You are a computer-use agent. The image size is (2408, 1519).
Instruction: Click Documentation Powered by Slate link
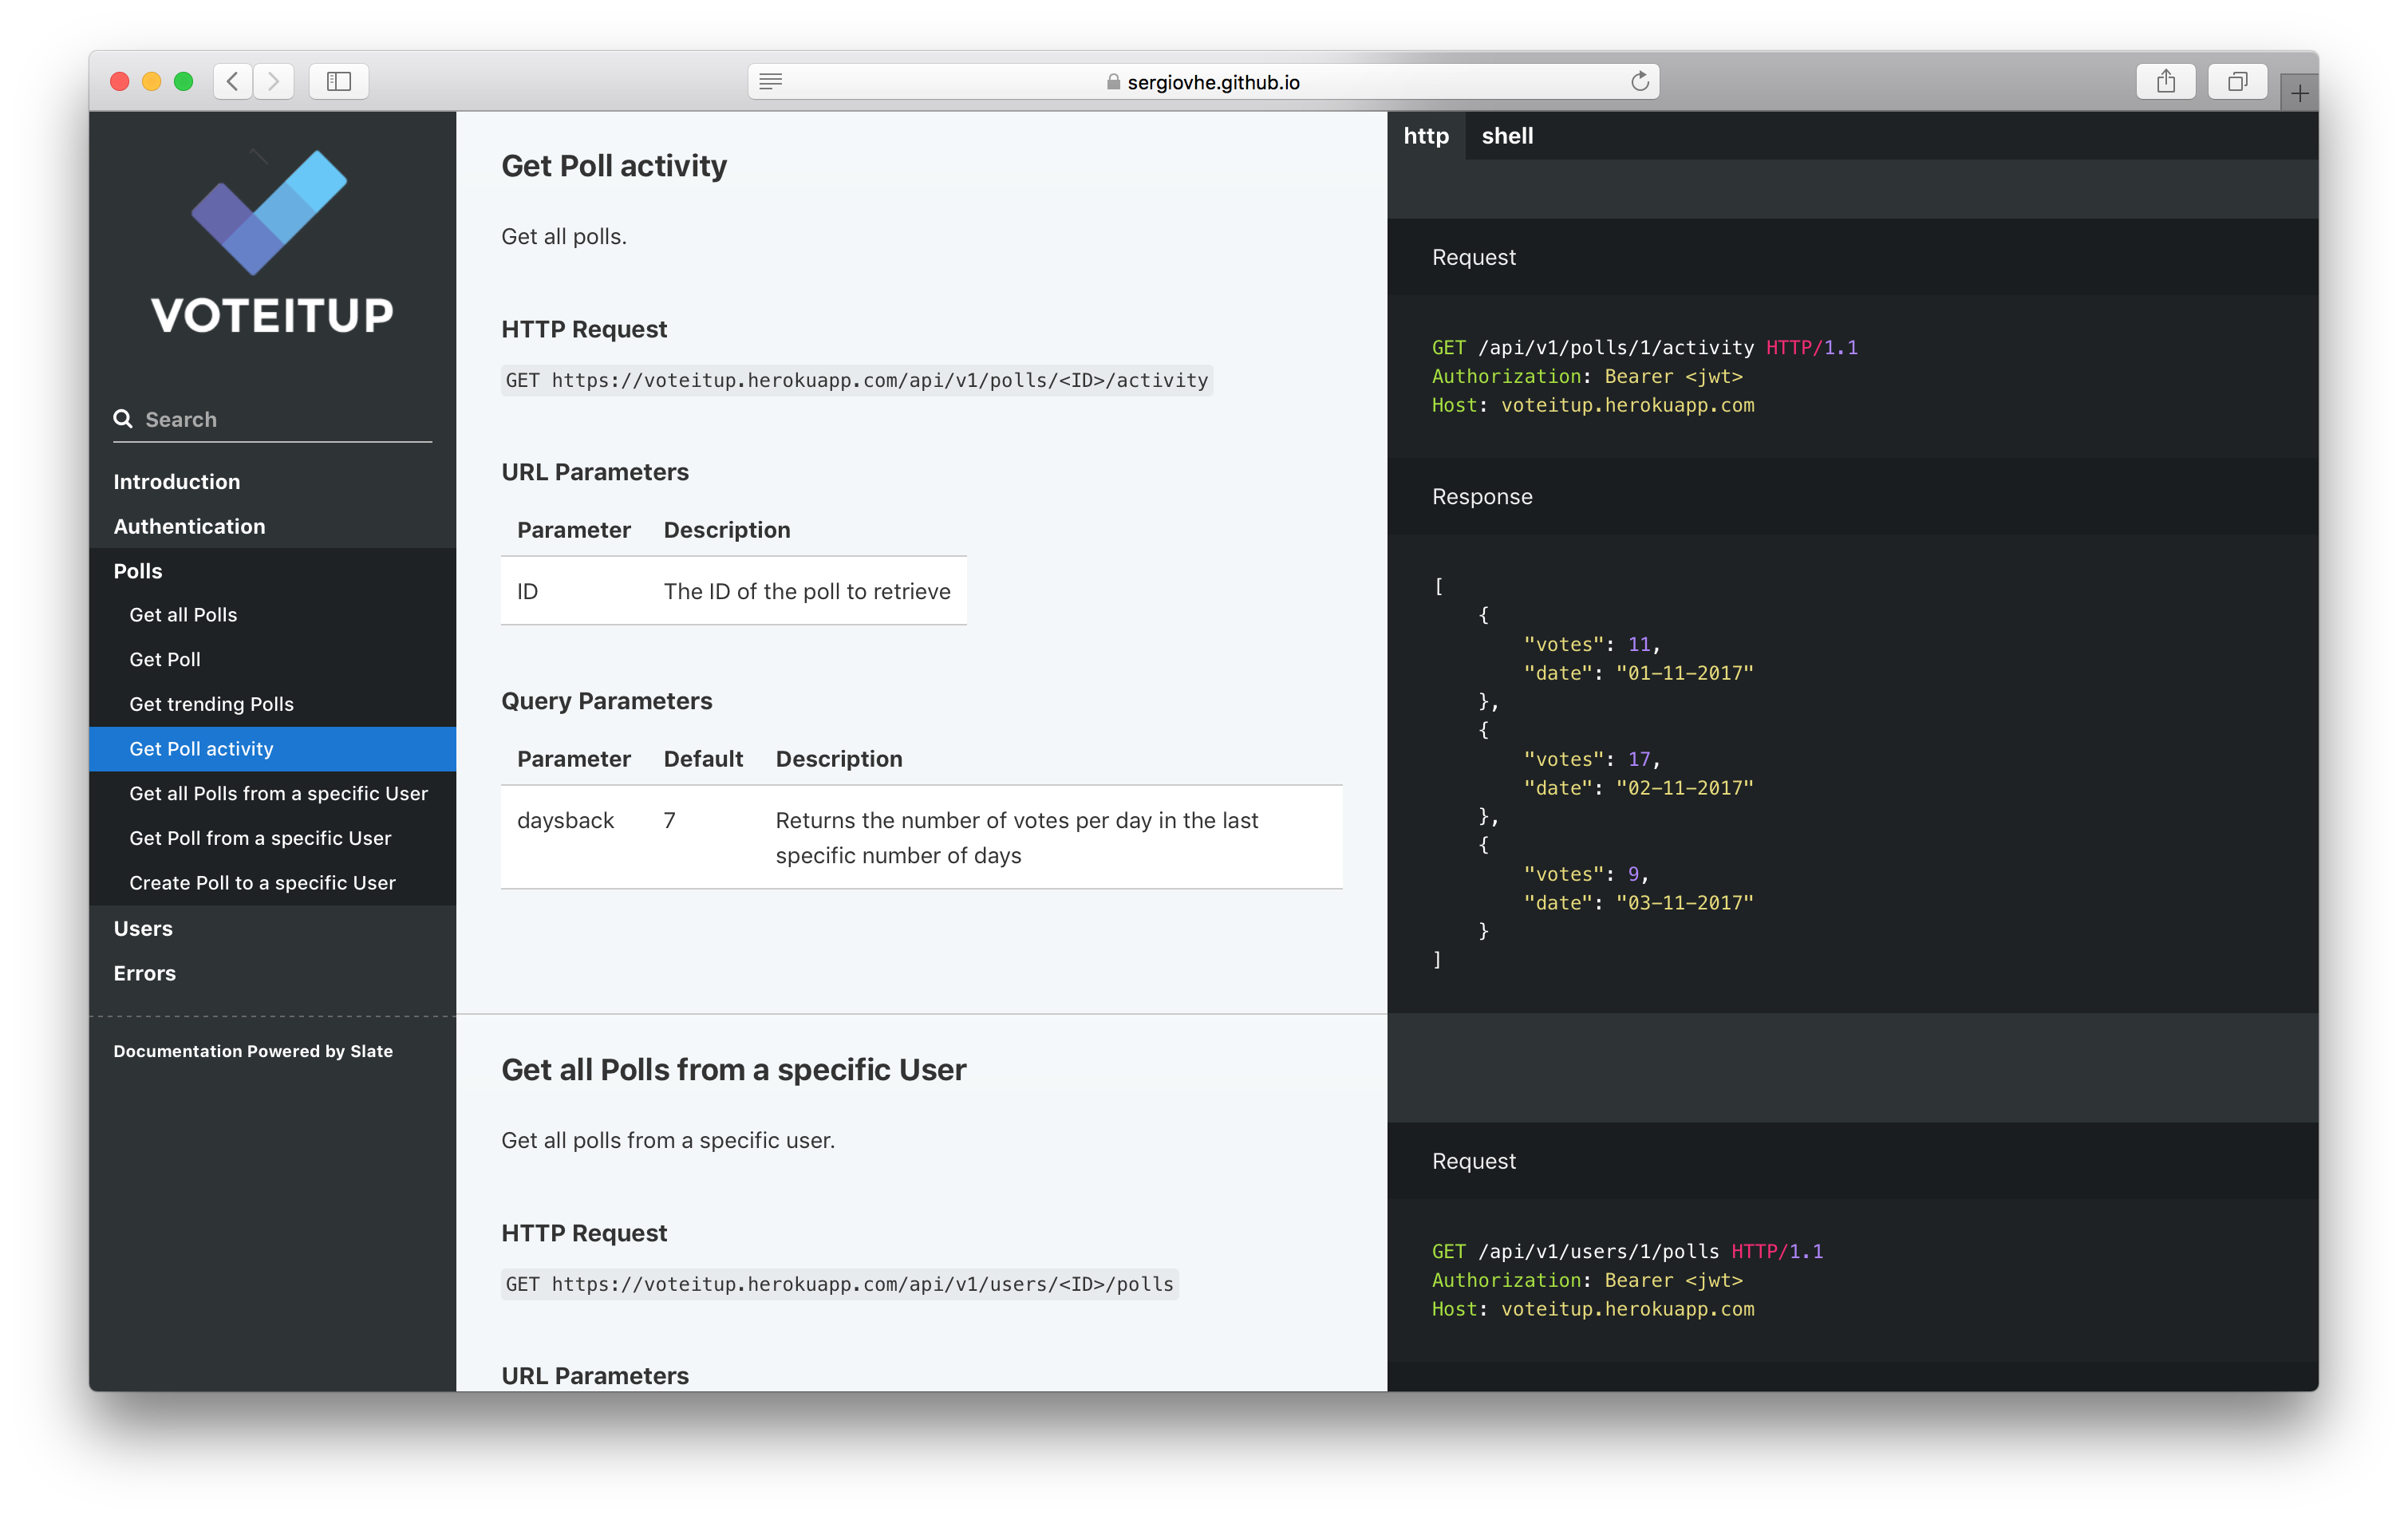pos(253,1051)
